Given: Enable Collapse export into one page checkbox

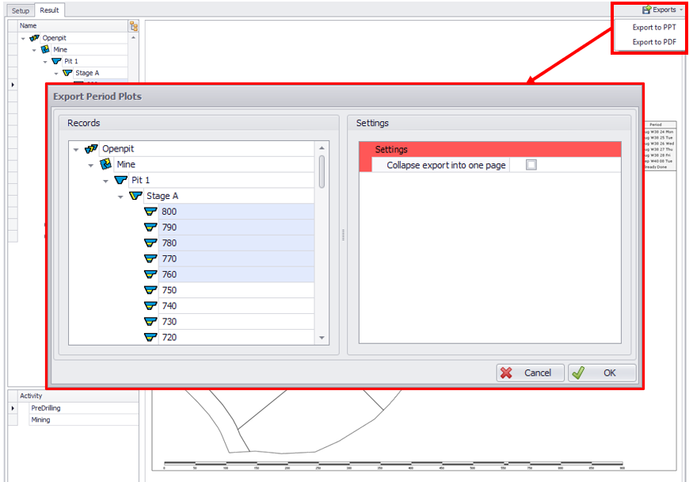Looking at the screenshot, I should tap(531, 165).
